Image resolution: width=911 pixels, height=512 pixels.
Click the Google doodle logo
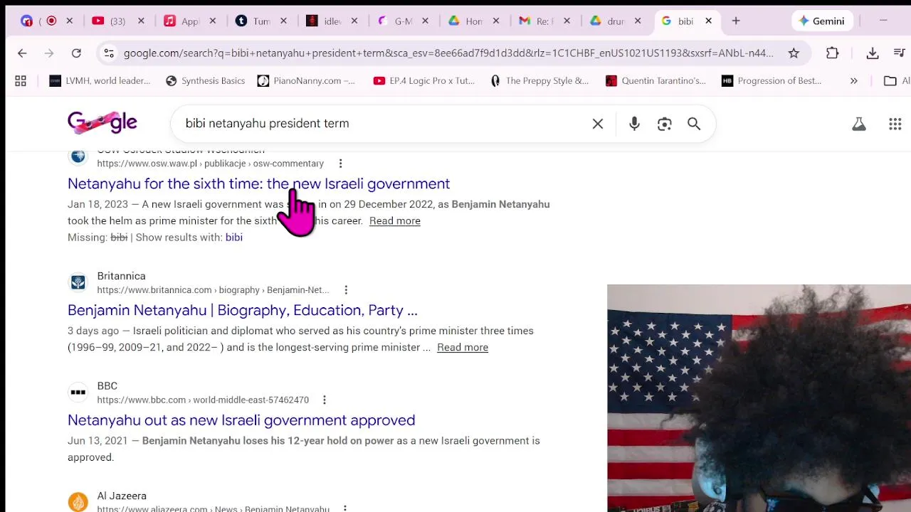102,123
